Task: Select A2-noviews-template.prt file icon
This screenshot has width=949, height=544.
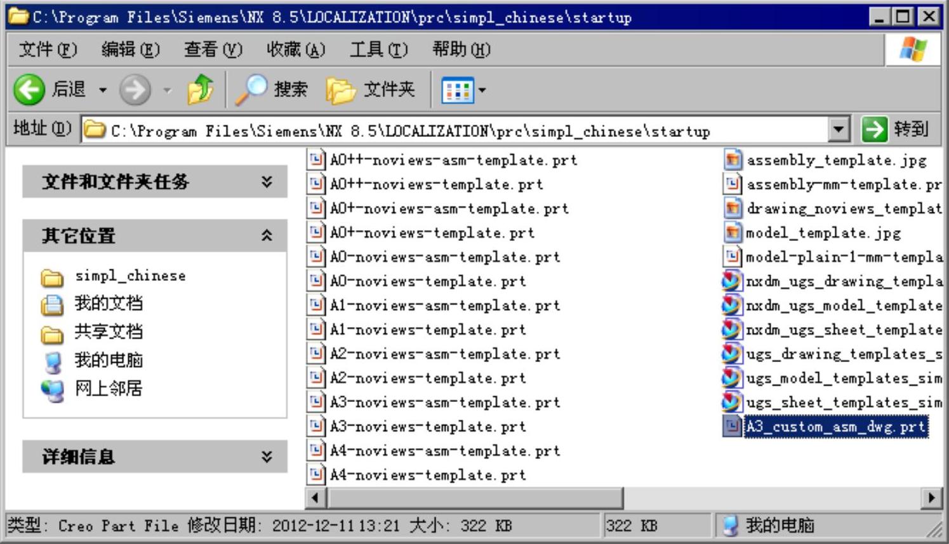Action: (x=316, y=377)
